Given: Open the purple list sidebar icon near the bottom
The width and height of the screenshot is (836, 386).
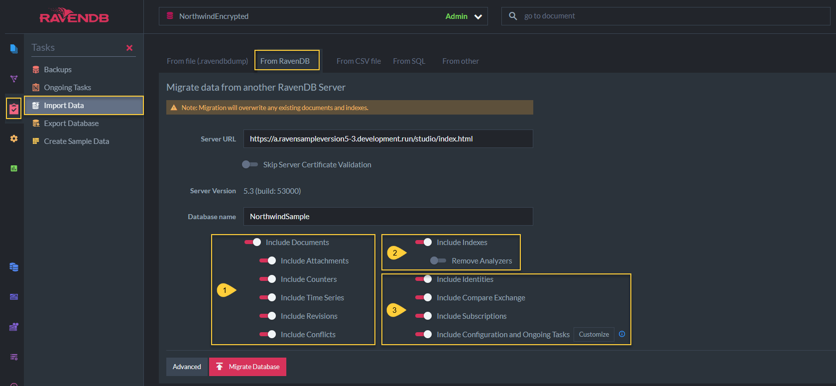Looking at the screenshot, I should click(x=14, y=357).
